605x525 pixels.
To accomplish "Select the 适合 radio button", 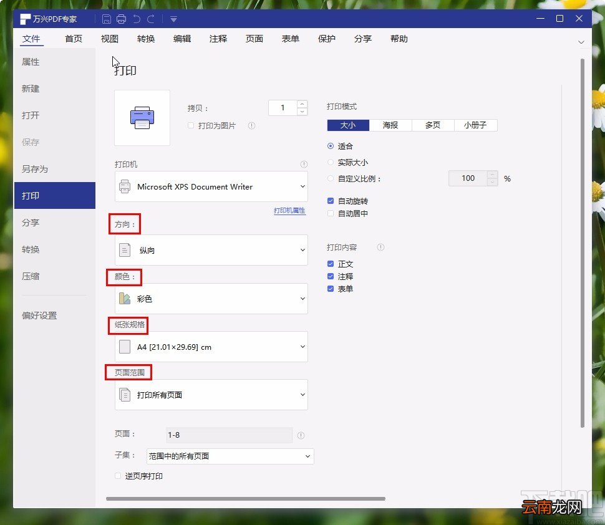I will [331, 146].
